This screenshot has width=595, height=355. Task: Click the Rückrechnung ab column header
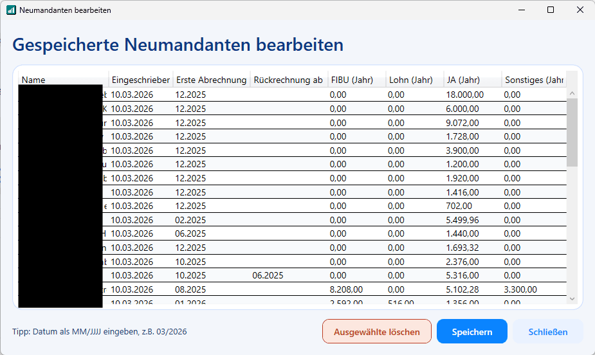pos(288,80)
